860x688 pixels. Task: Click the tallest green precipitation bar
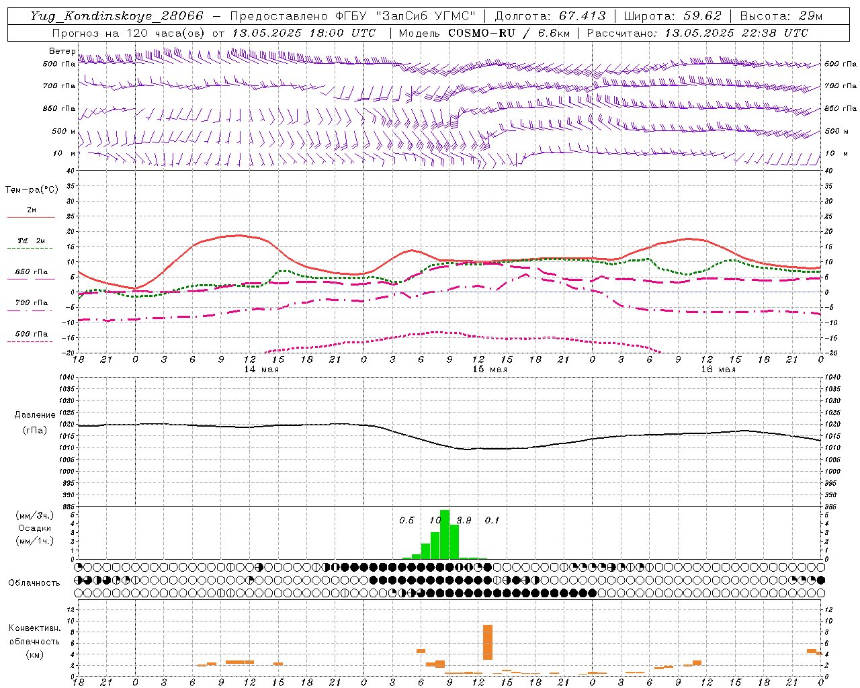(x=445, y=535)
